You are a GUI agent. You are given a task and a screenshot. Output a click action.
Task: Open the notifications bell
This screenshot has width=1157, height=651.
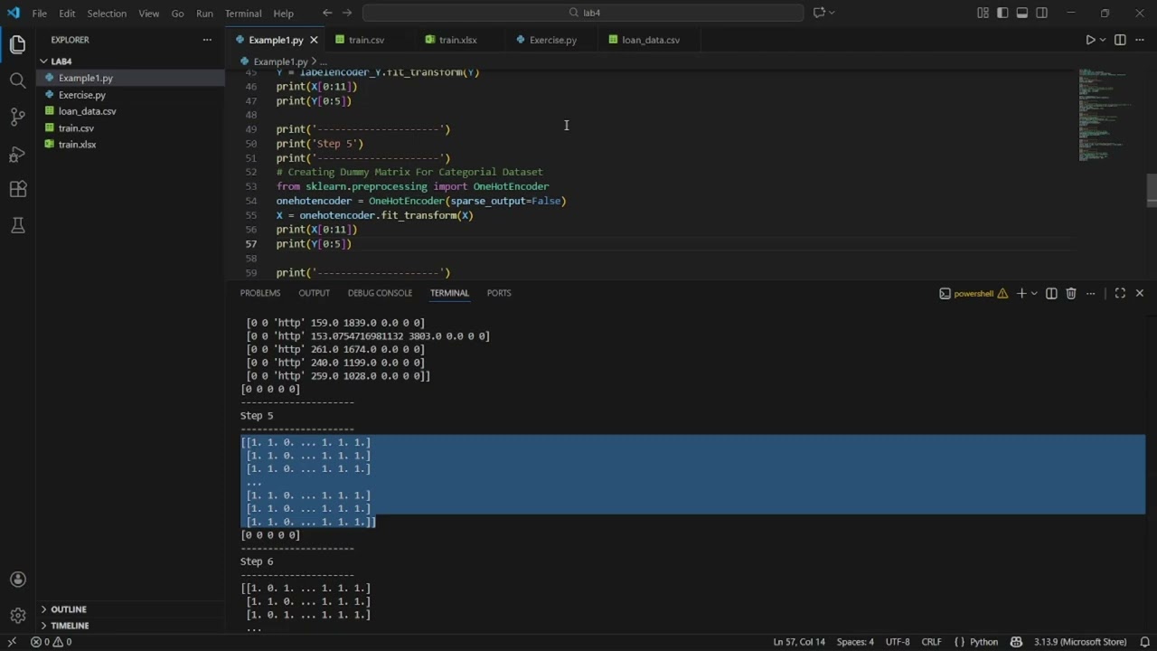pos(1144,642)
